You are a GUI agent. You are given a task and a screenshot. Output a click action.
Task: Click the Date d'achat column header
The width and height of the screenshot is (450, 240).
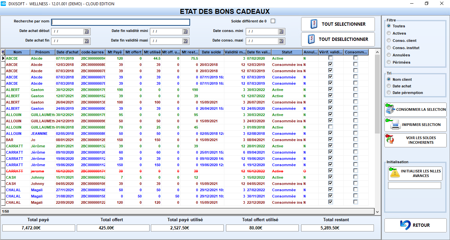[68, 52]
